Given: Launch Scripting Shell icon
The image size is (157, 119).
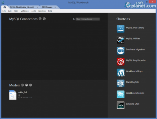Looking at the screenshot, I should pos(121,105).
